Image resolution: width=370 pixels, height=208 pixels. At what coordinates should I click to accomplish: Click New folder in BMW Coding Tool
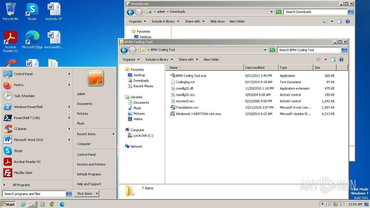pos(211,60)
